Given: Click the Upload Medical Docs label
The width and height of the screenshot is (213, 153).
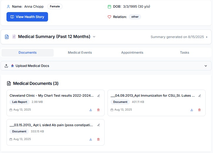Looking at the screenshot, I should (32, 66).
